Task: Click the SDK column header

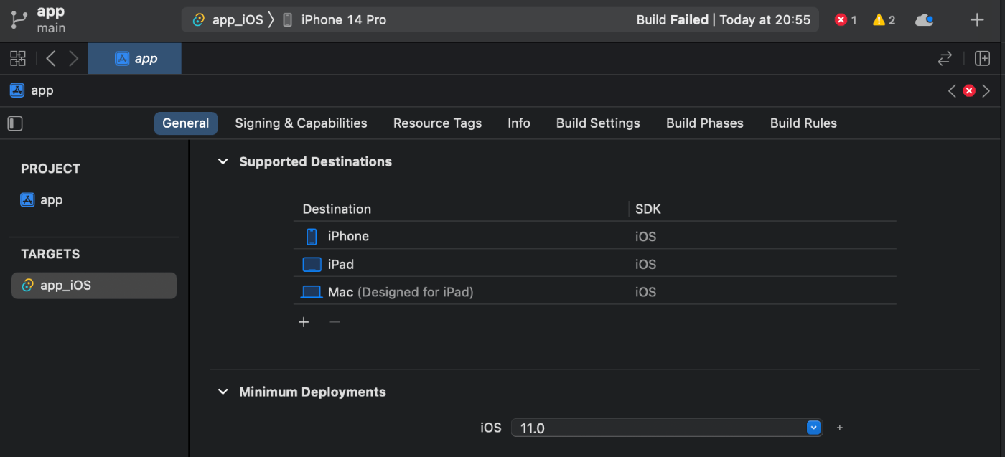Action: (648, 209)
